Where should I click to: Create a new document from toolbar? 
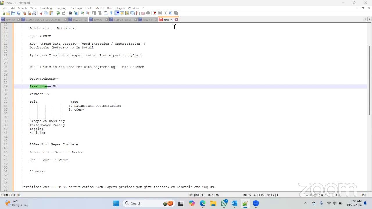3,13
